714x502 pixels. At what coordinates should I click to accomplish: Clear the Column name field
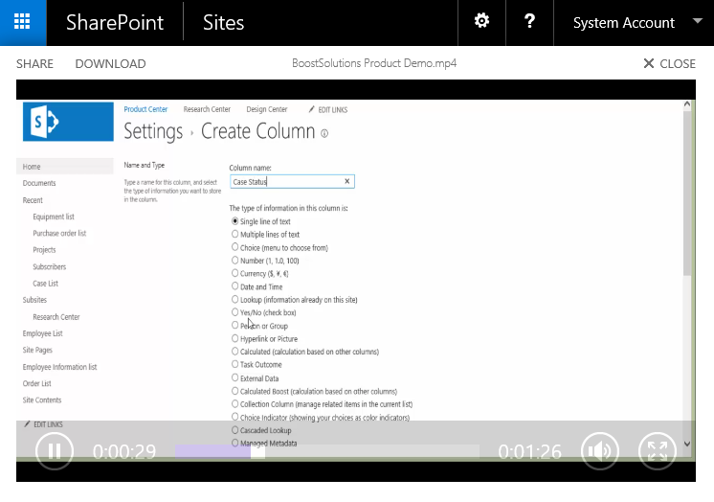pos(347,181)
